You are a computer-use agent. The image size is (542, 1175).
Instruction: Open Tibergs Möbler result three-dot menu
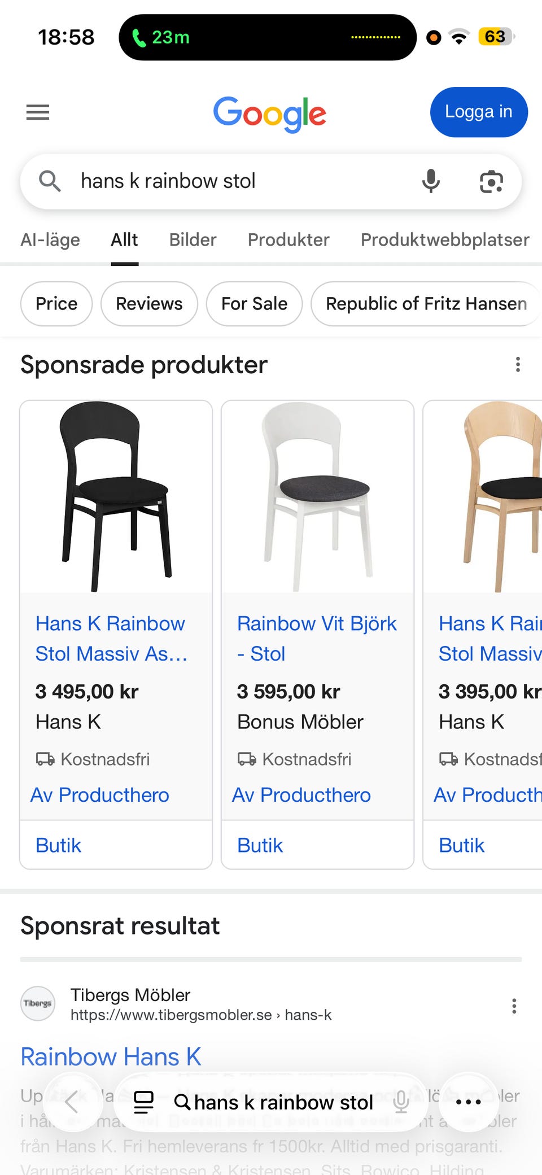[x=514, y=1006]
